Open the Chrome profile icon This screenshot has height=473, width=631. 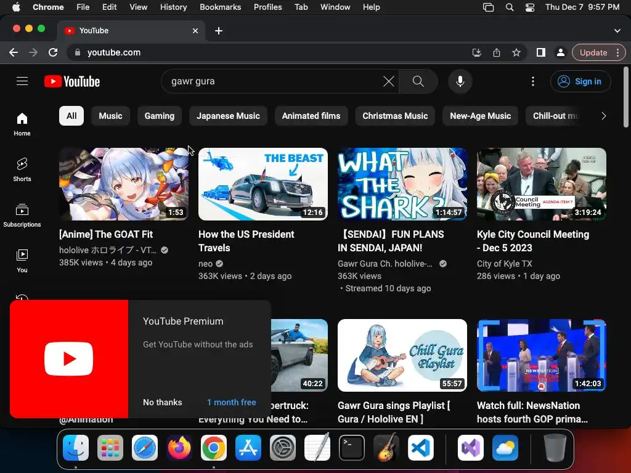click(561, 52)
